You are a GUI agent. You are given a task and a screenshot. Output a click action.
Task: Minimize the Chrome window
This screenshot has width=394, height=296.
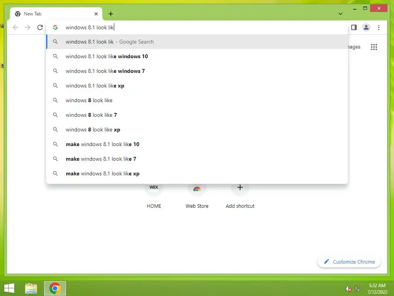[x=354, y=8]
